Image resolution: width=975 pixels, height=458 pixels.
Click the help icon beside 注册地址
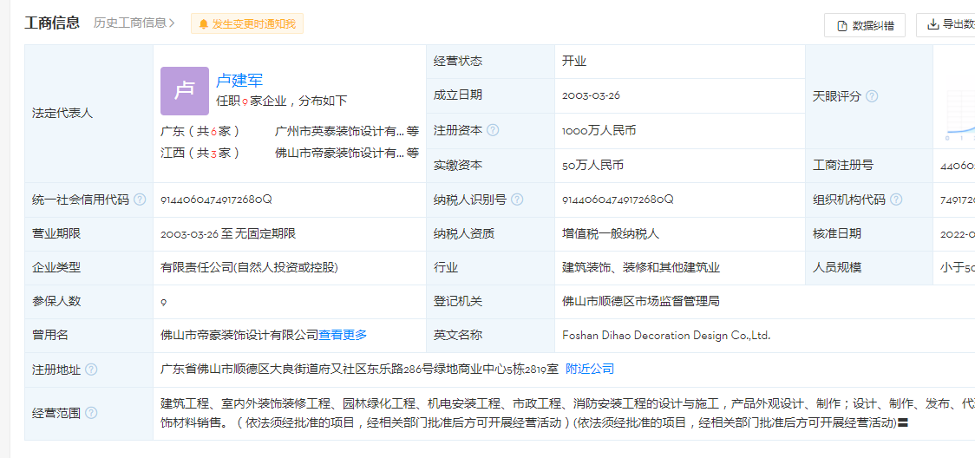(x=91, y=370)
